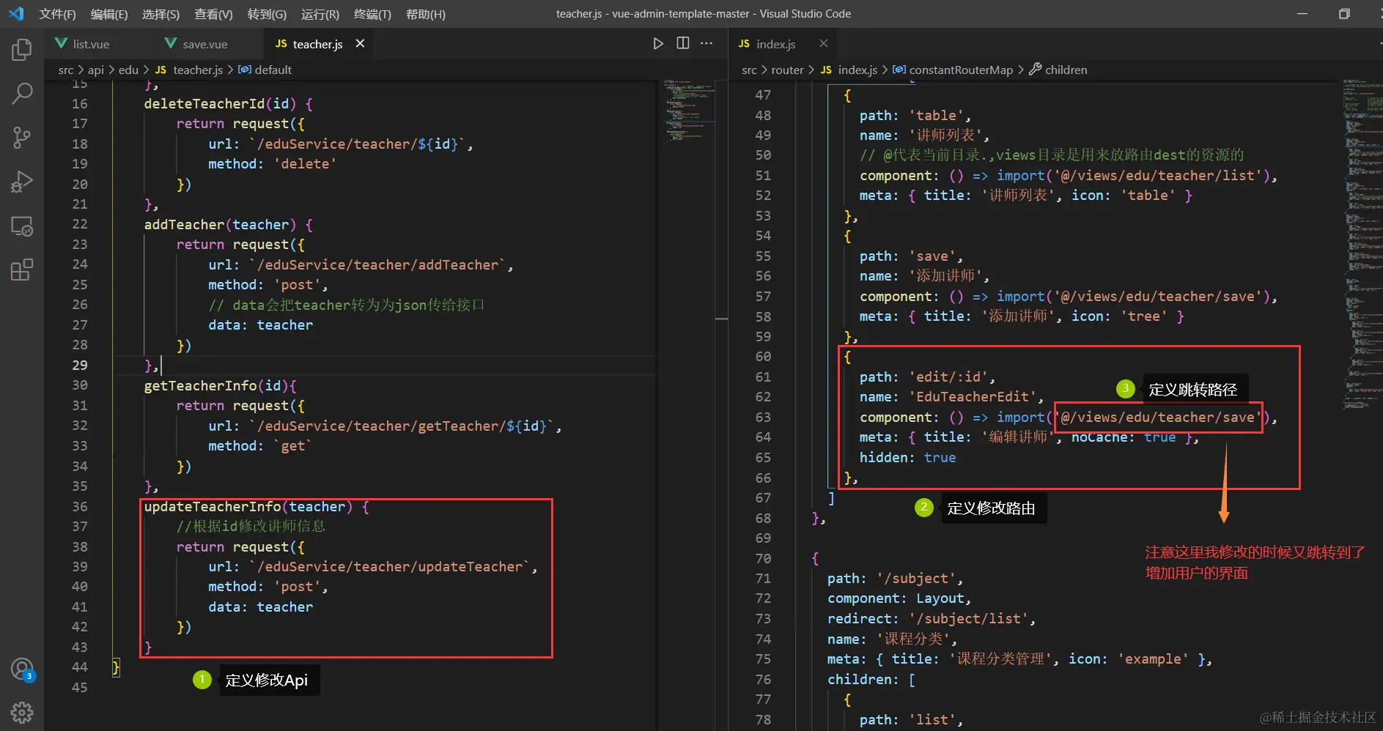1383x731 pixels.
Task: Expand the 'edu' breadcrumb segment
Action: (128, 70)
